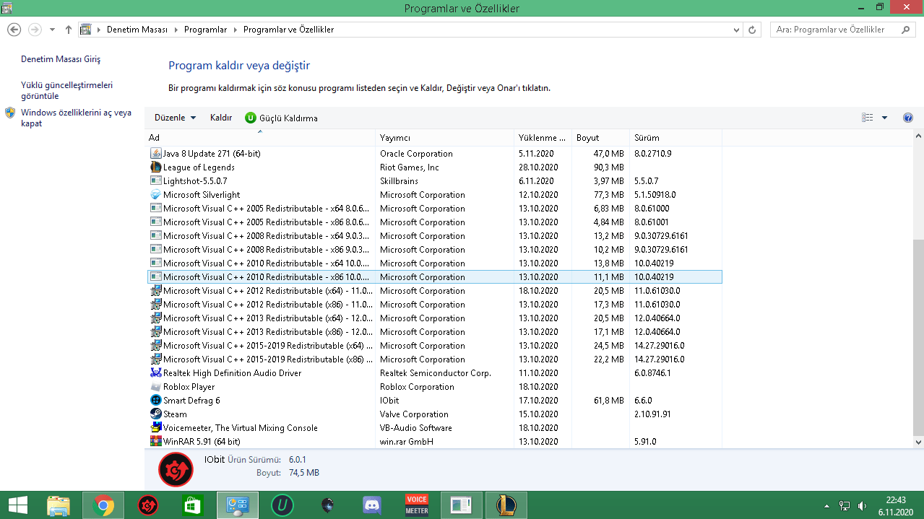Click the Lightshot-5.5.0.7 program icon
Image resolution: width=924 pixels, height=519 pixels.
pyautogui.click(x=155, y=180)
